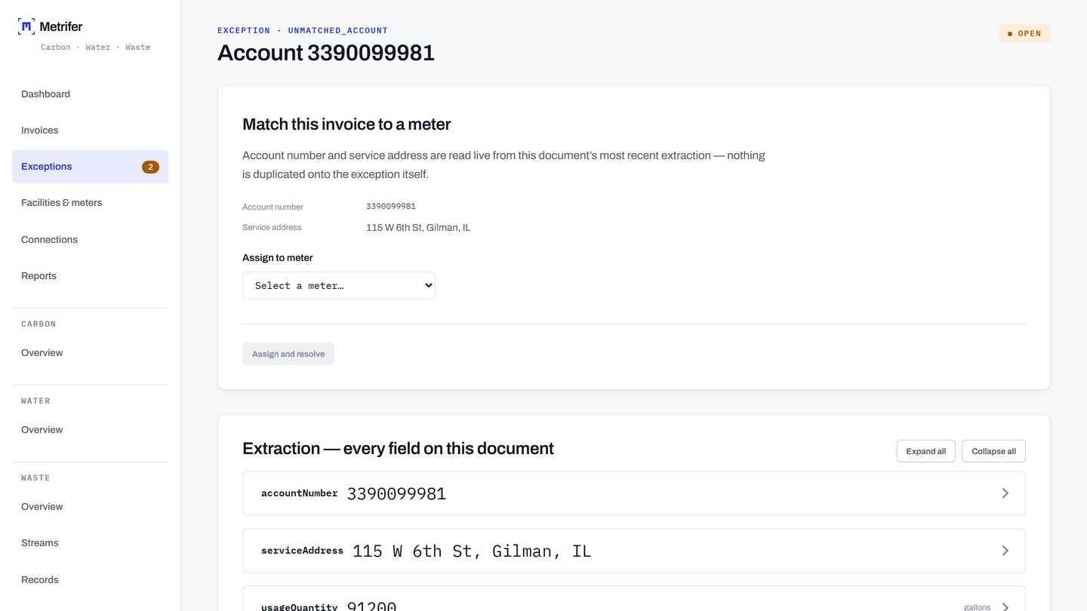Viewport: 1087px width, 611px height.
Task: Open Waste Records
Action: tap(90, 580)
